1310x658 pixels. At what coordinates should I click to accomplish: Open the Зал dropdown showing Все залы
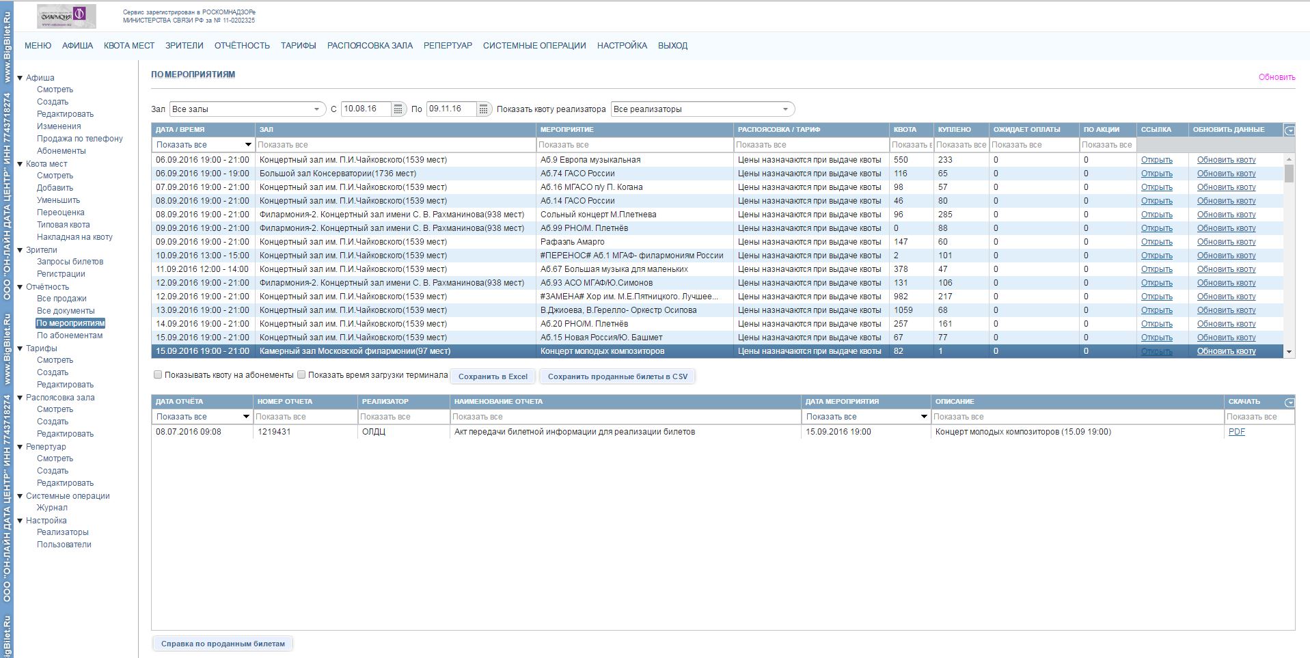(x=247, y=109)
